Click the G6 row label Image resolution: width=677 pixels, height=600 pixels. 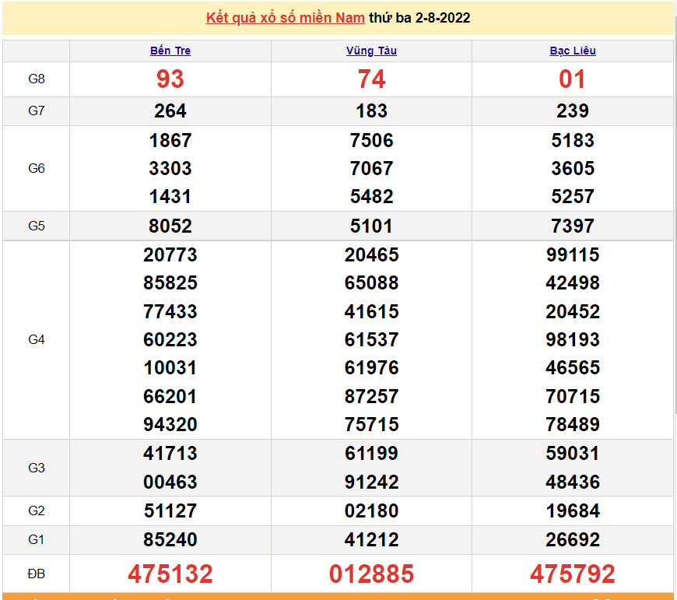pos(37,168)
